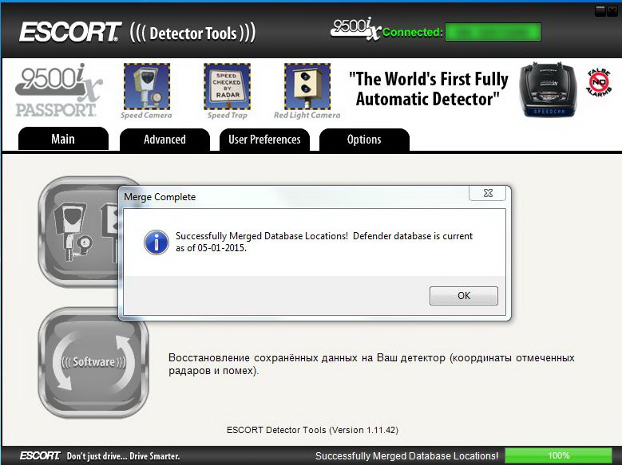Click the 'Detector Tools' header title

point(192,33)
